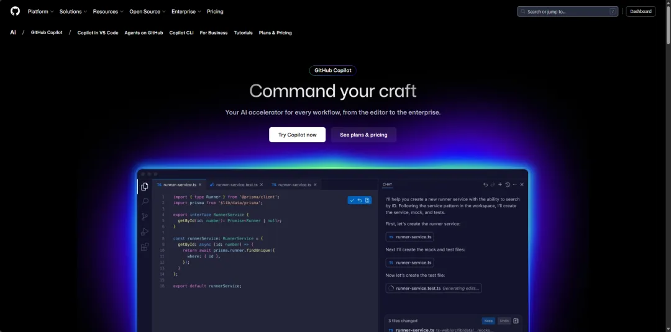Open Plans & Pricing subnav item
This screenshot has width=671, height=332.
click(275, 32)
